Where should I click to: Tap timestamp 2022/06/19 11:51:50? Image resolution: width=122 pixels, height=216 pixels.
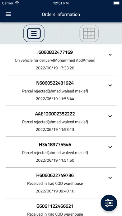55,160
